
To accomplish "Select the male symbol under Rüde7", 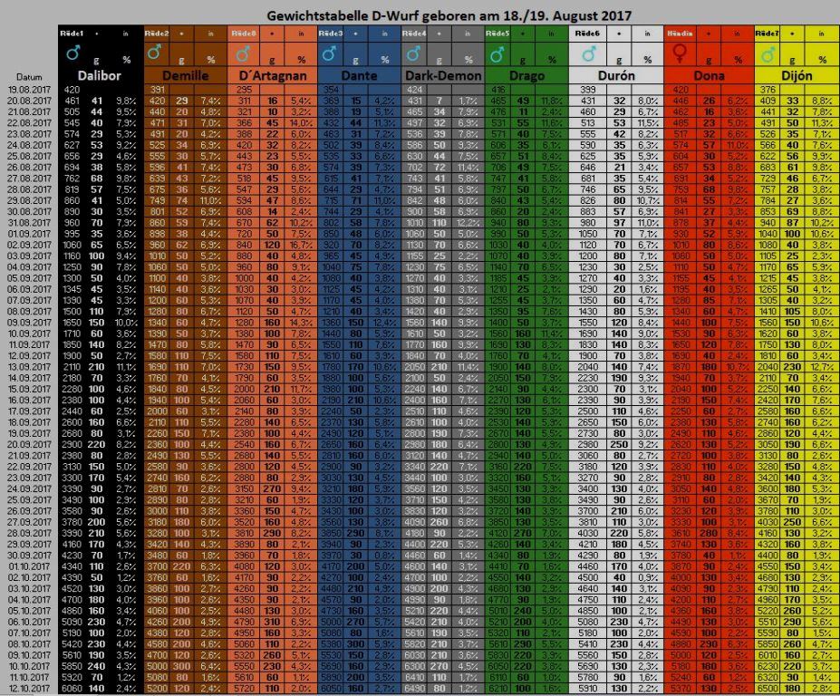I will click(x=768, y=54).
